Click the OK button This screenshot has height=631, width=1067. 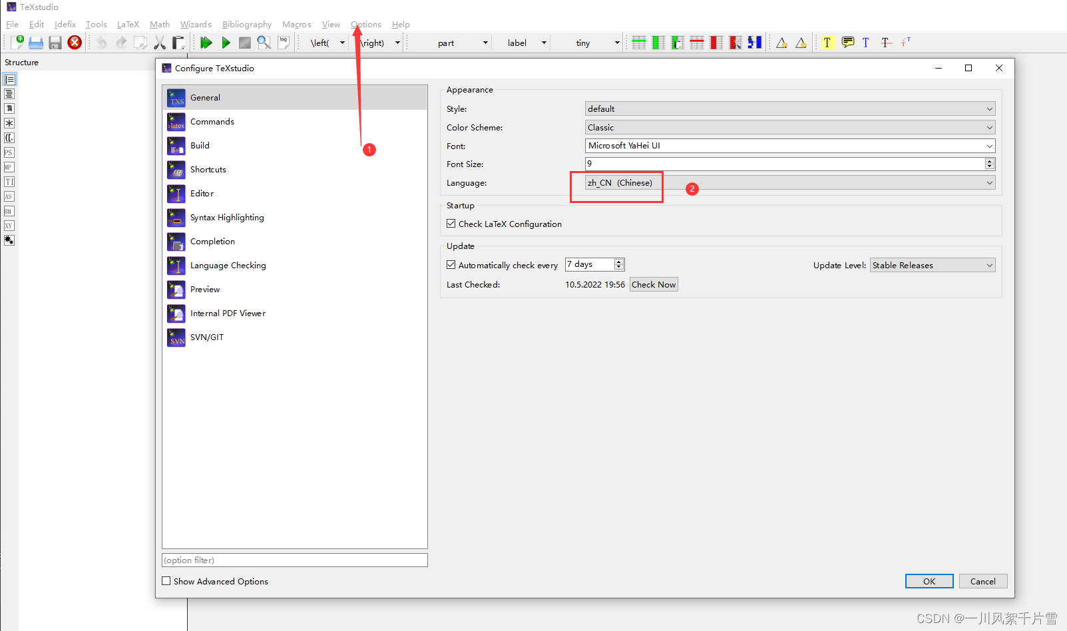point(929,581)
